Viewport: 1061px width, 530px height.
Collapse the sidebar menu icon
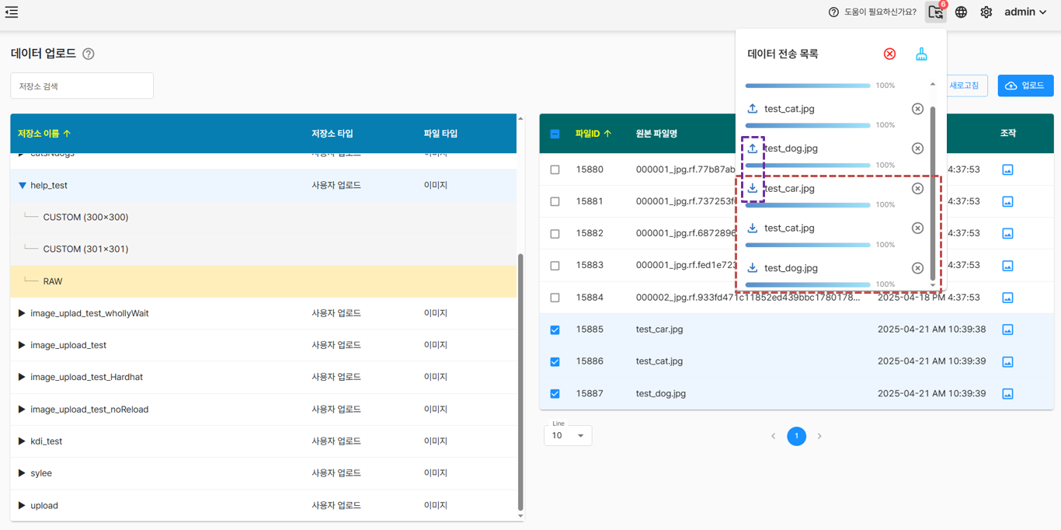(12, 12)
